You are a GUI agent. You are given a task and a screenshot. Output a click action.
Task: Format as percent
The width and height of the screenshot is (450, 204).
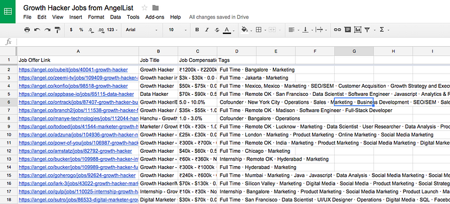point(82,30)
